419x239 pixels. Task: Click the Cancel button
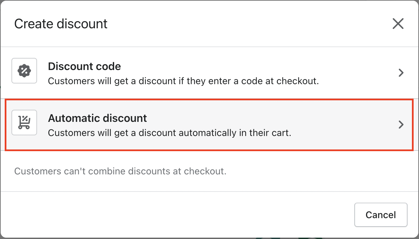point(381,215)
